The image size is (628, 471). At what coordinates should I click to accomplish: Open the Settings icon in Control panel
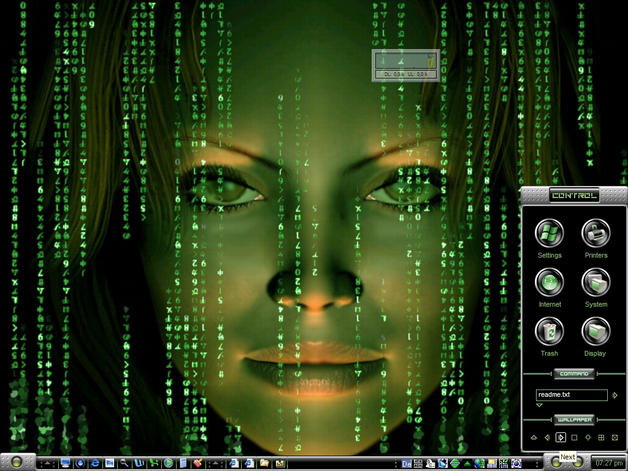tap(549, 233)
